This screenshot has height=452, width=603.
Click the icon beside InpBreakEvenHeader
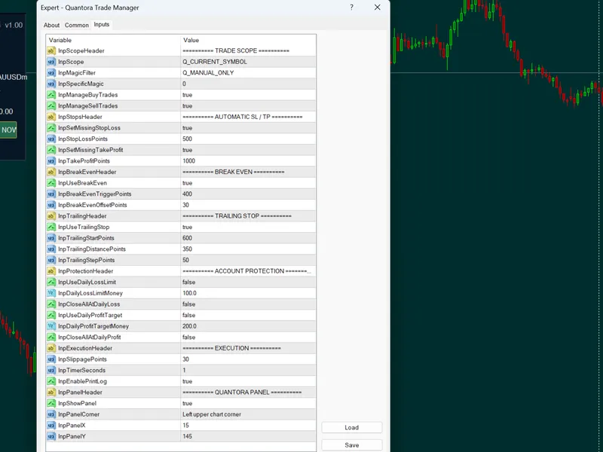point(51,172)
